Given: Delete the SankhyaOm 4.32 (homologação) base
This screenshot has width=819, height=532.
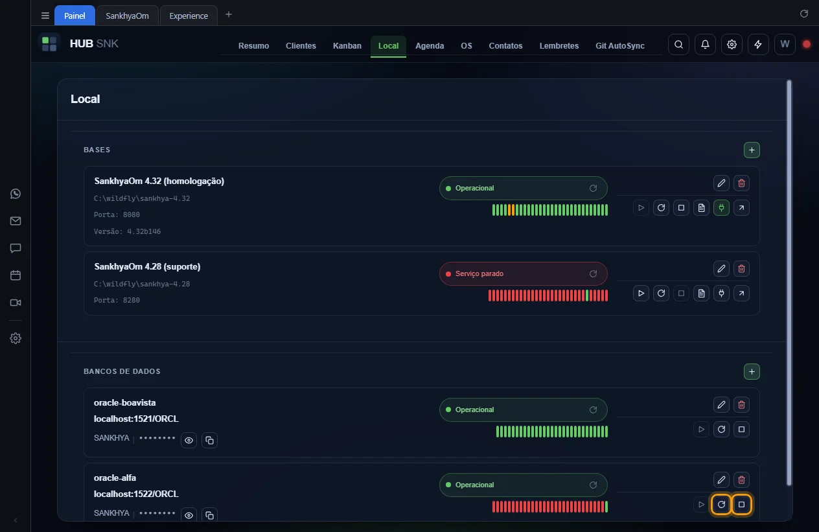Looking at the screenshot, I should point(742,183).
